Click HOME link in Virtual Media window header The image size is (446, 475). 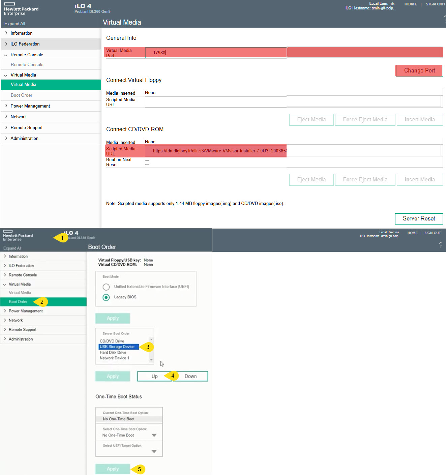411,4
